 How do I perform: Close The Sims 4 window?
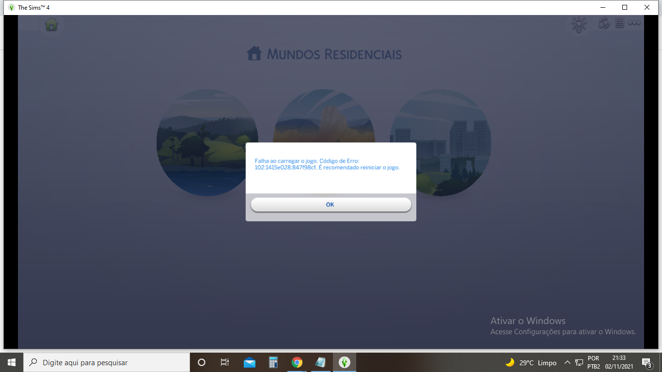click(647, 7)
